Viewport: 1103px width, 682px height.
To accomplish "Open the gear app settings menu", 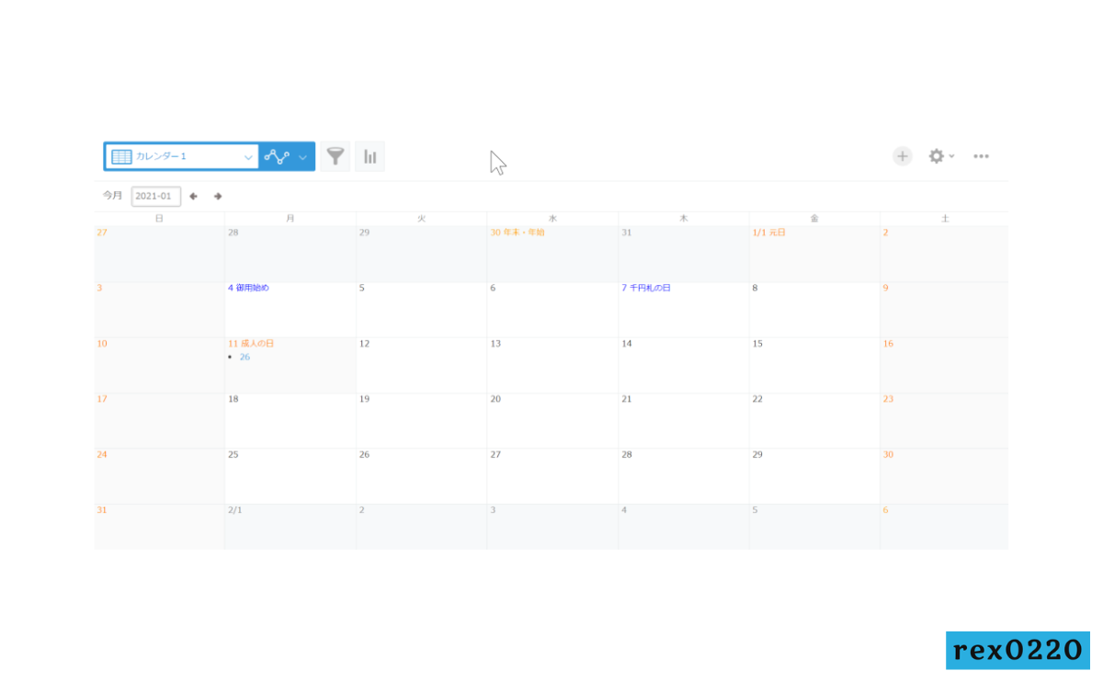I will point(941,156).
